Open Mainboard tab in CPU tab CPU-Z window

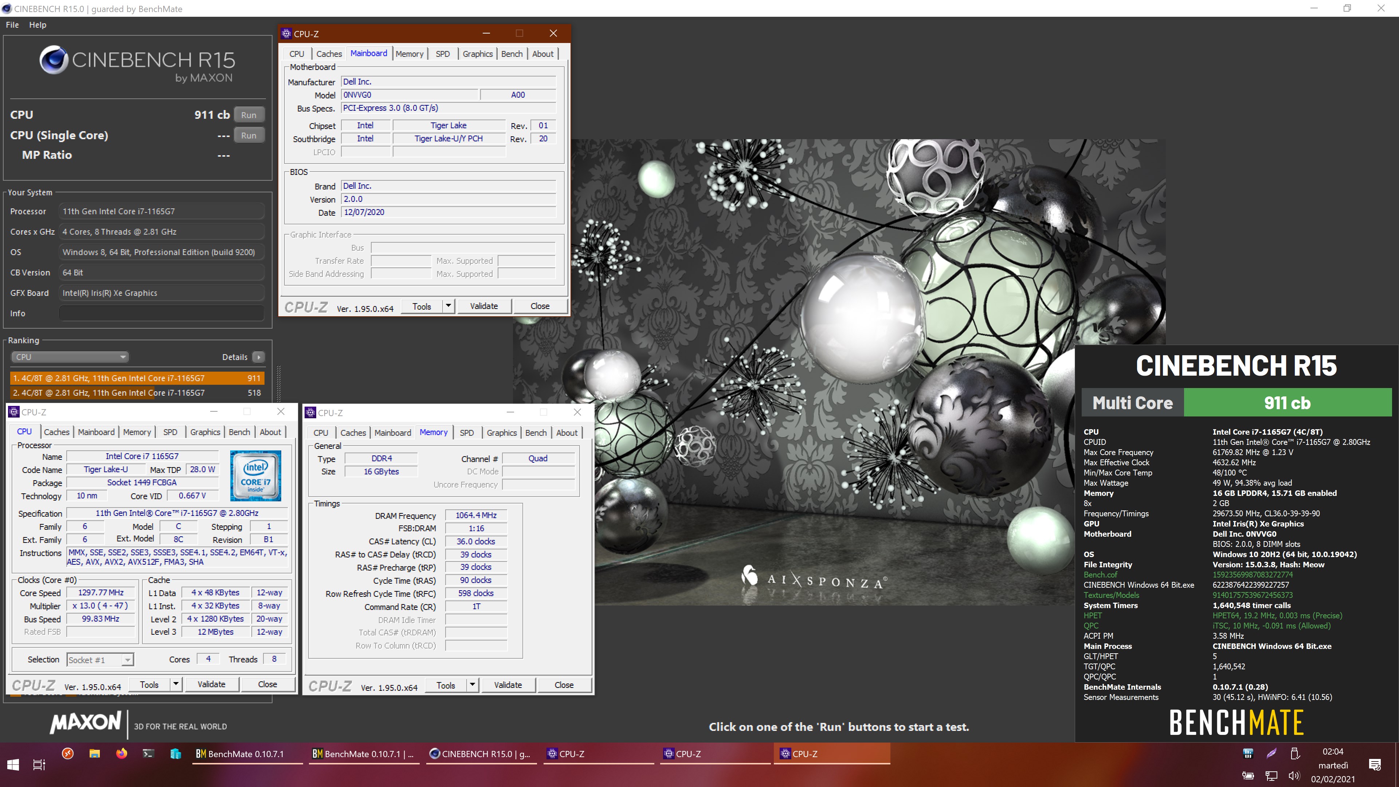tap(96, 432)
